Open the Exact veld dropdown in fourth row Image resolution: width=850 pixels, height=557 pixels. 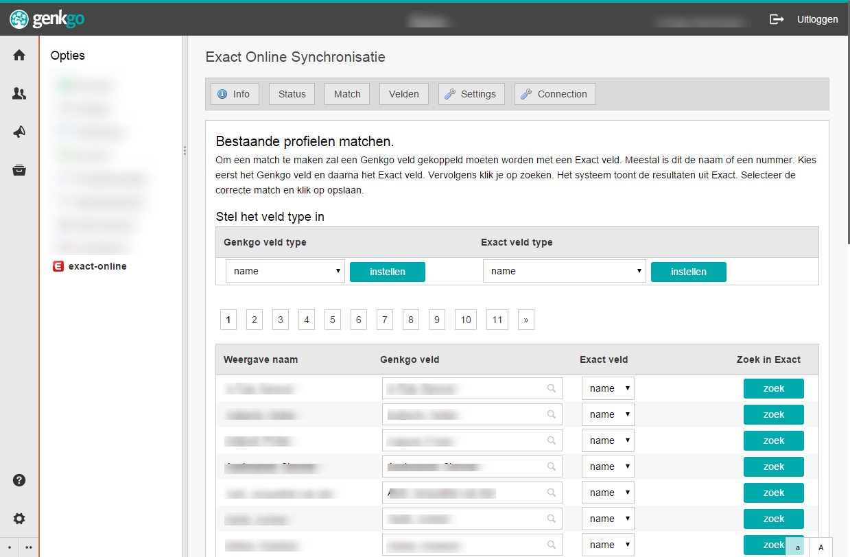608,466
